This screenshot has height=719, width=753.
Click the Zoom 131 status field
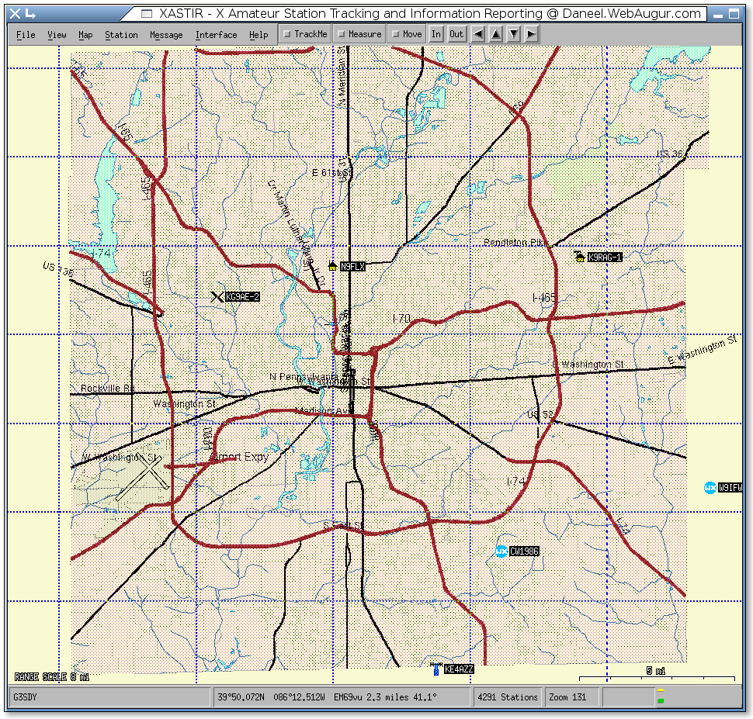point(572,697)
